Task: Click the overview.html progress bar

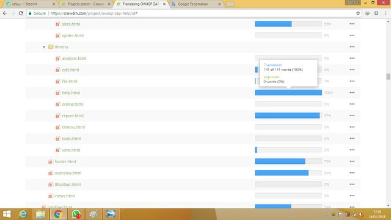Action: pos(288,173)
